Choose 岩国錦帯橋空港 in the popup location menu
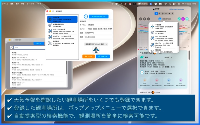The width and height of the screenshot is (200, 125). 163,32
